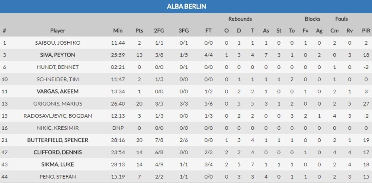Click RADOSAVLJEVIC, BOGDAN player name
372x183 pixels.
click(58, 116)
